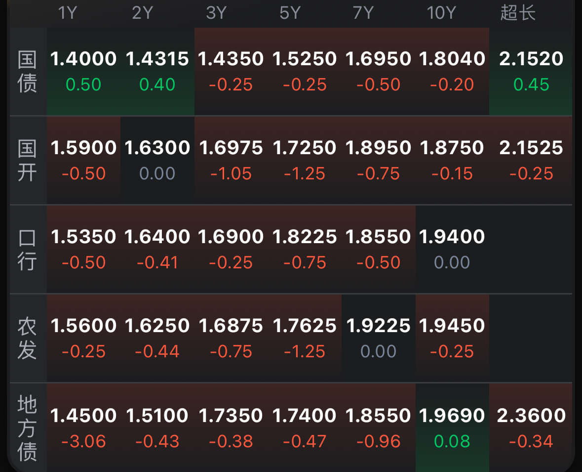Select the 1Y column header
This screenshot has height=472, width=582.
[68, 13]
